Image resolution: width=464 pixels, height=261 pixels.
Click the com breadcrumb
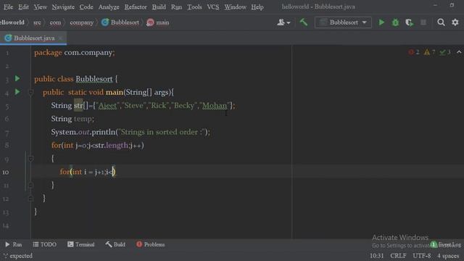coord(55,22)
